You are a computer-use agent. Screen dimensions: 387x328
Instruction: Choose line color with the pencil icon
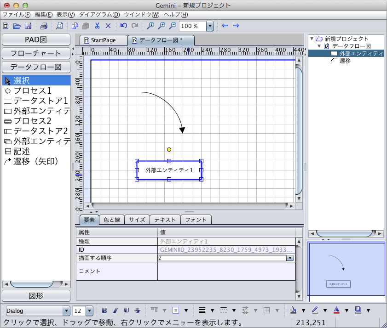click(x=315, y=310)
